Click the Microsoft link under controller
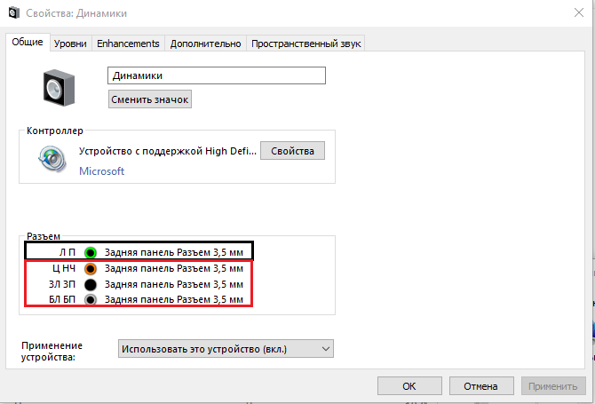The image size is (595, 404). 101,170
